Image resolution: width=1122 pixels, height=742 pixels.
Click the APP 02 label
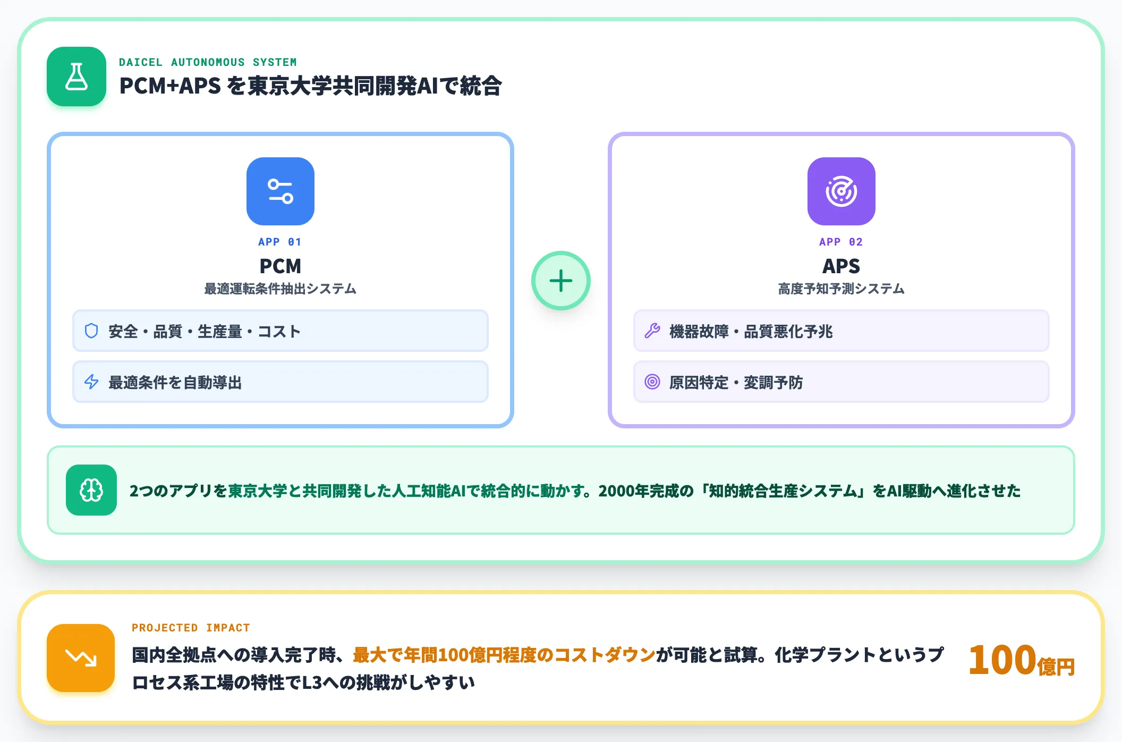click(x=841, y=242)
